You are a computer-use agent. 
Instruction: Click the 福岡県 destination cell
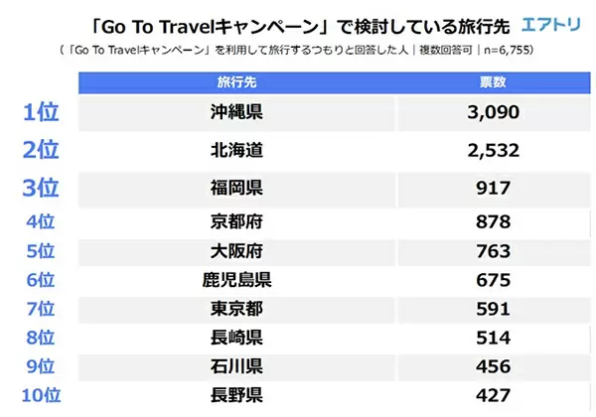click(x=236, y=188)
